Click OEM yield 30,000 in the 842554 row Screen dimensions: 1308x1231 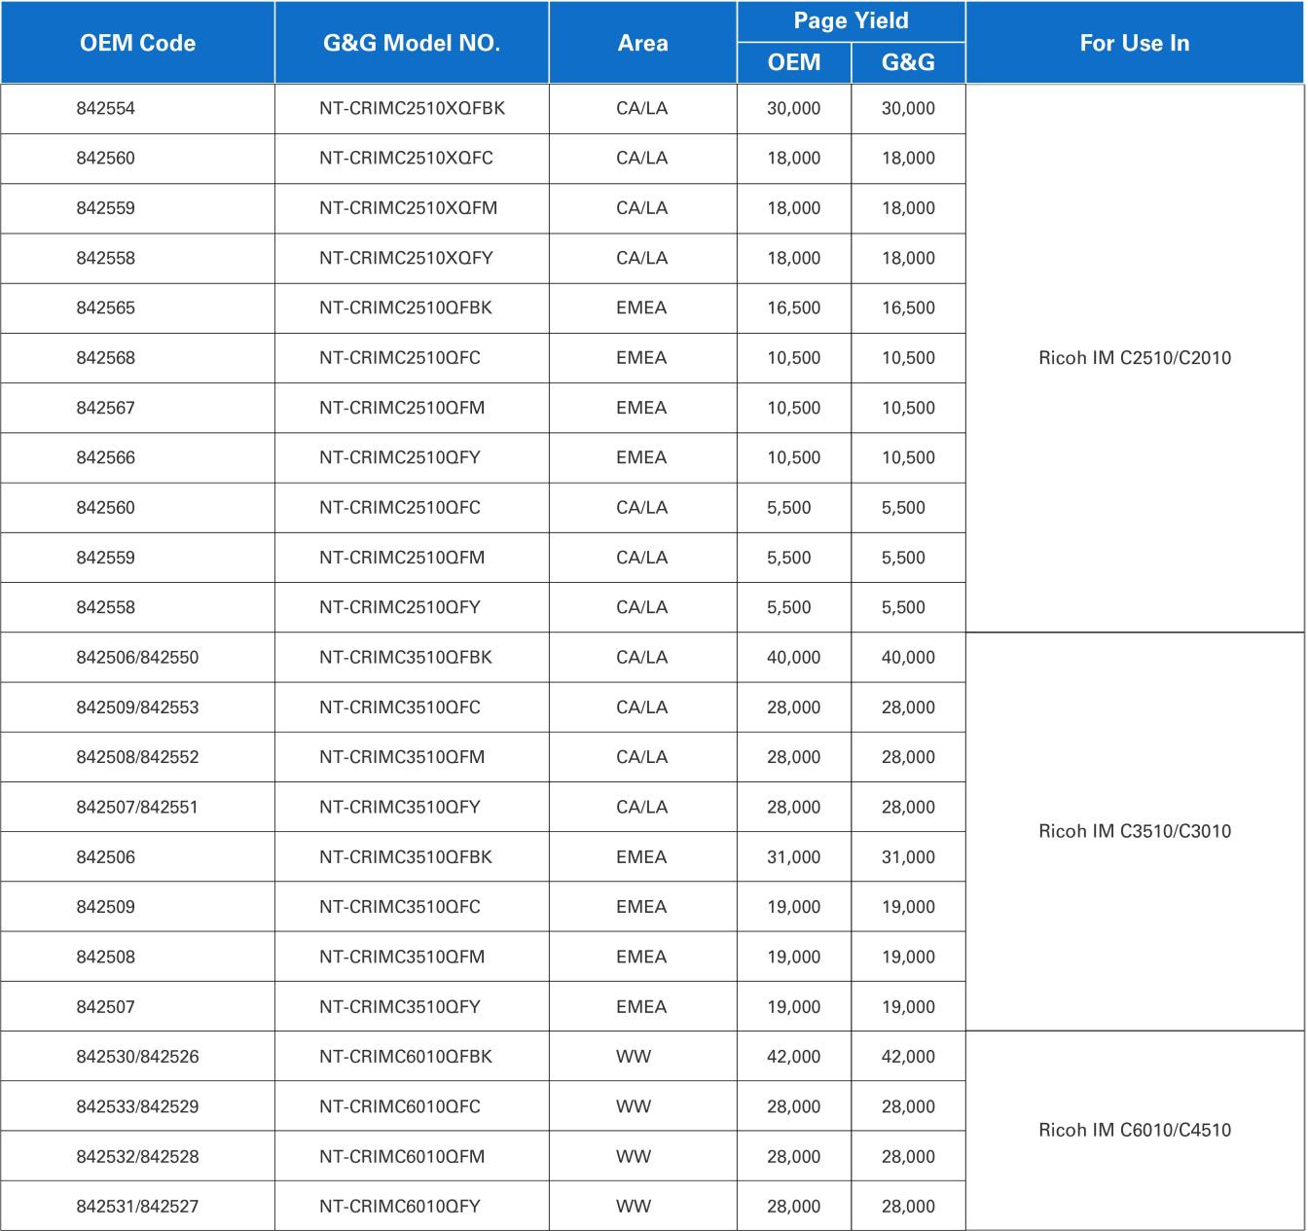(793, 108)
